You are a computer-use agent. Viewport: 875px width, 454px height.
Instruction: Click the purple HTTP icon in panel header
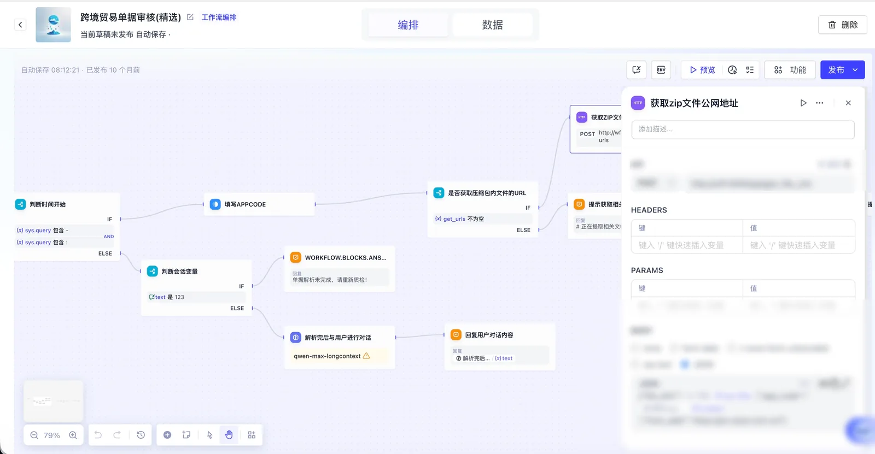pos(638,103)
